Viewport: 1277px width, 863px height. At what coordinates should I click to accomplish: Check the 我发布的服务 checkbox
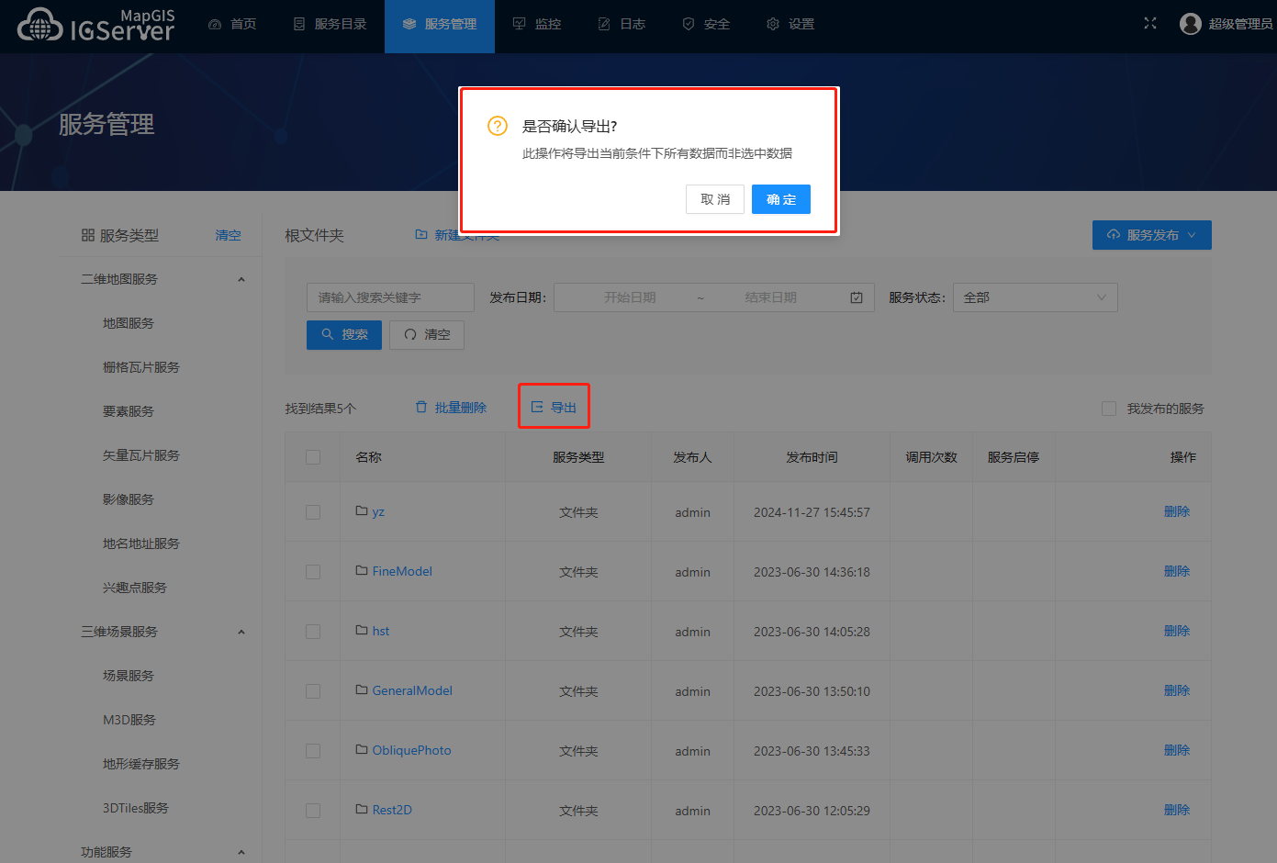coord(1109,409)
